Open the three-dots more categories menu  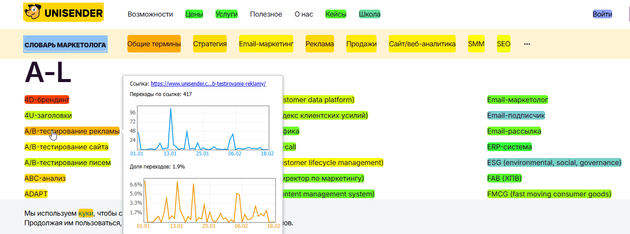click(527, 44)
